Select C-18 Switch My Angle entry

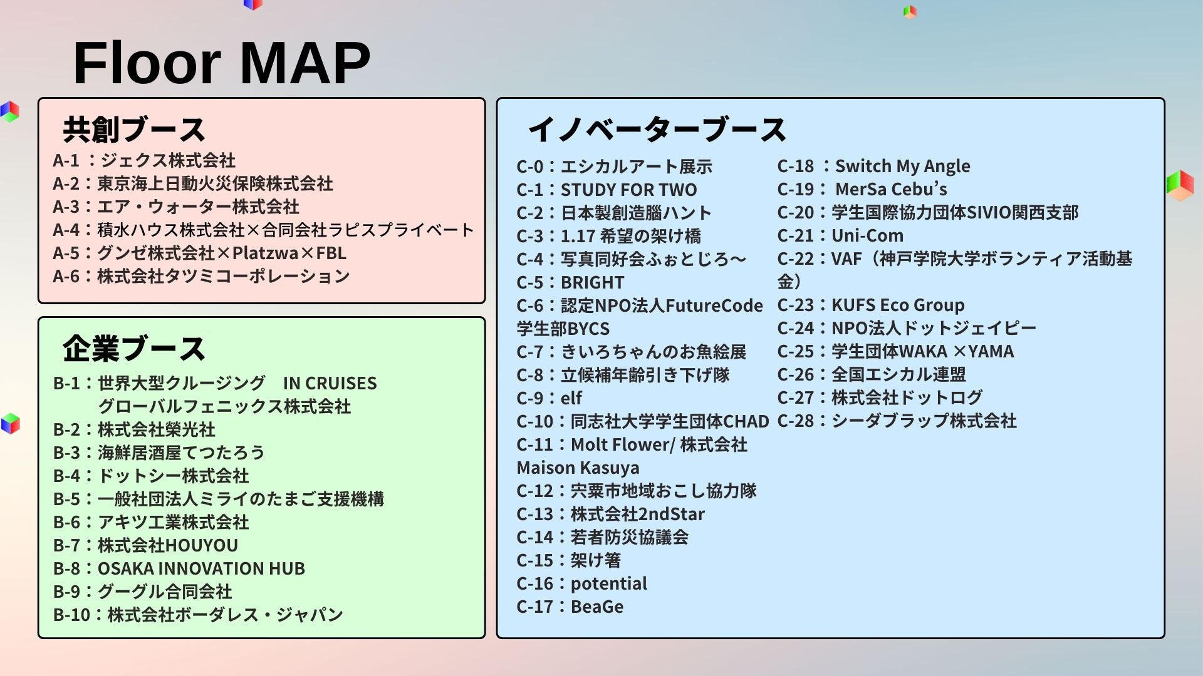(873, 166)
